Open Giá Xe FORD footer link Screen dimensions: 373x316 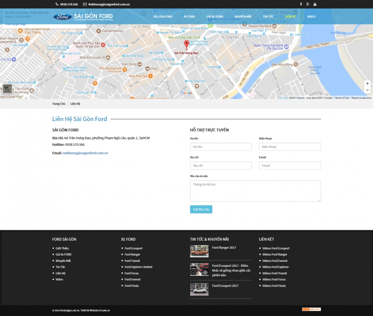[x=64, y=255]
